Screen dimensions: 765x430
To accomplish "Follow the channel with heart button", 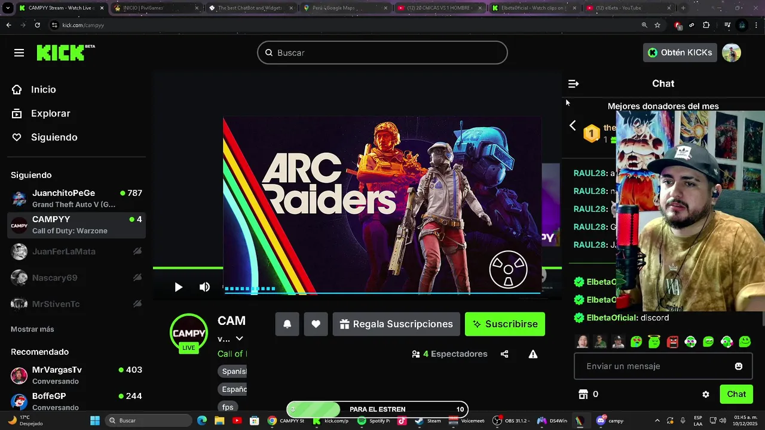I will tap(316, 324).
